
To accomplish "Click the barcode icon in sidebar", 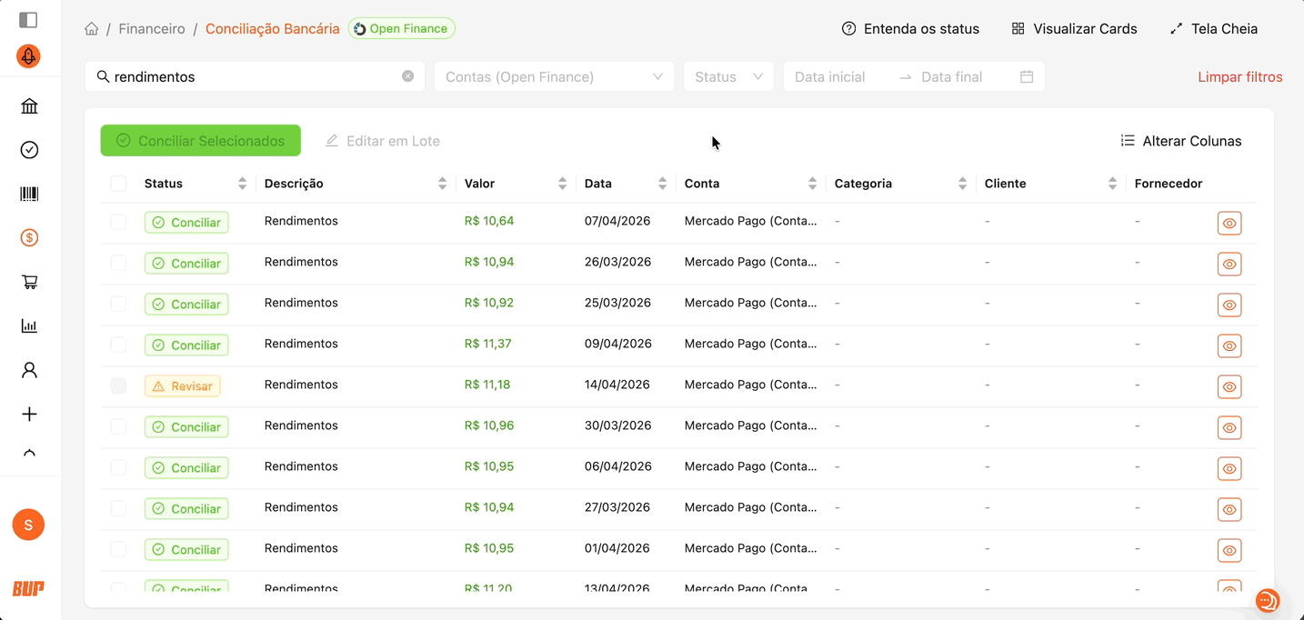I will (29, 194).
